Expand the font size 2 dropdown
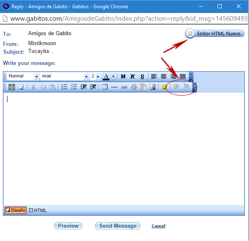The height and width of the screenshot is (241, 249). click(x=98, y=77)
